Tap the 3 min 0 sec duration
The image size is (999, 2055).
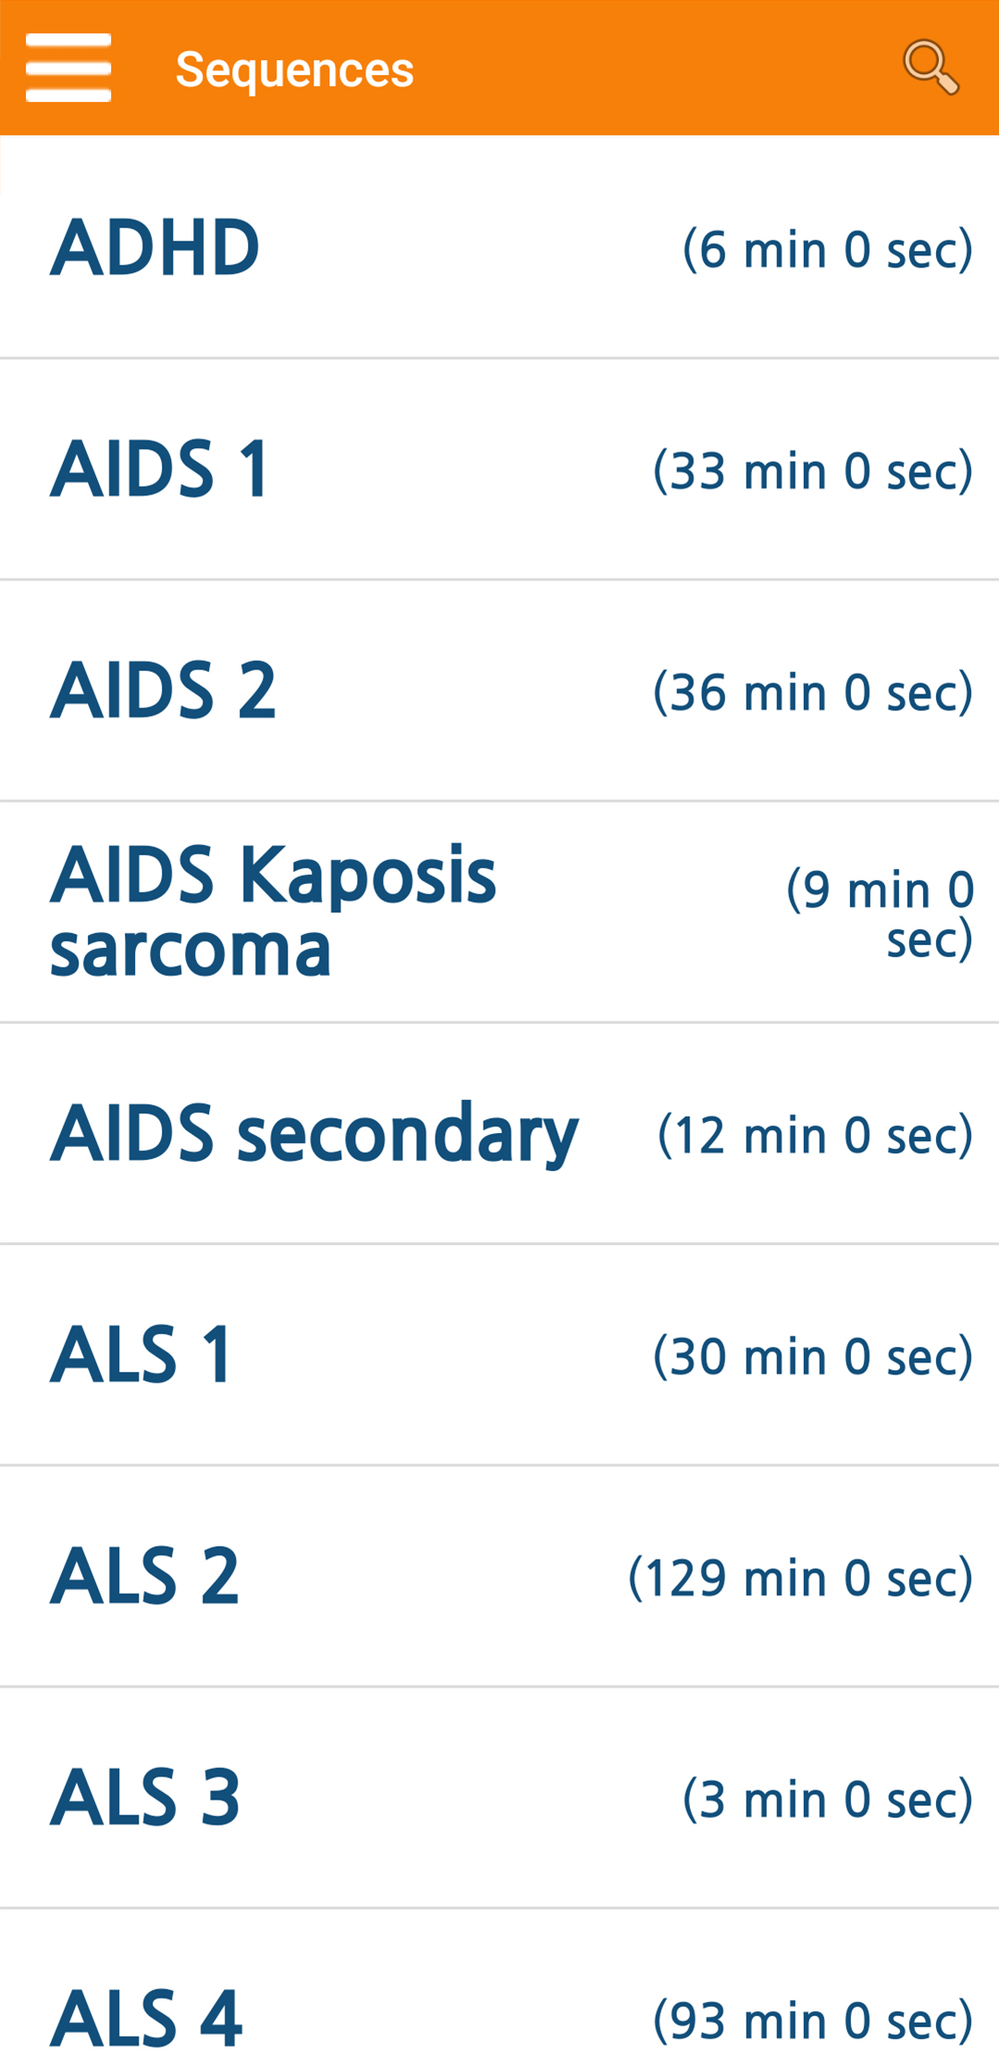point(828,1799)
